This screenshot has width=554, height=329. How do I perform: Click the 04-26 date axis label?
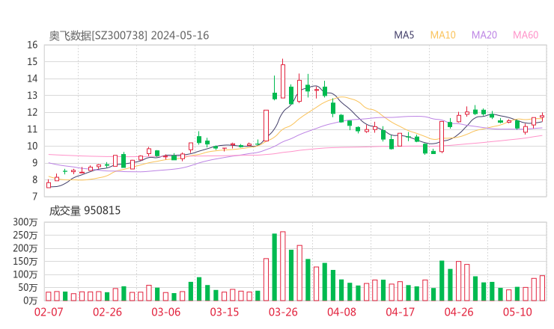459,312
